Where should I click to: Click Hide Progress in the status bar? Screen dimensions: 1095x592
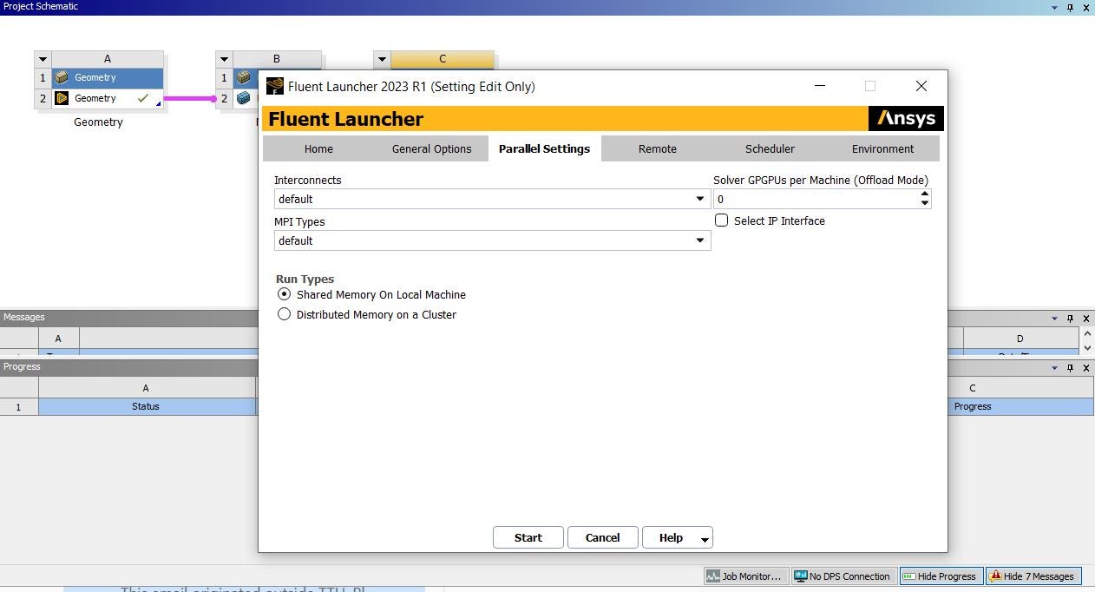tap(940, 576)
